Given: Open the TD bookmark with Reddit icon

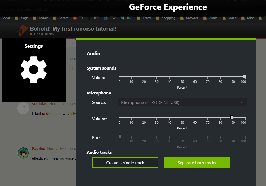Looking at the screenshot, I should pyautogui.click(x=78, y=18).
